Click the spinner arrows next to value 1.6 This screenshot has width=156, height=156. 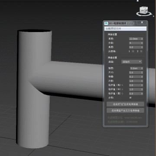[142, 81]
